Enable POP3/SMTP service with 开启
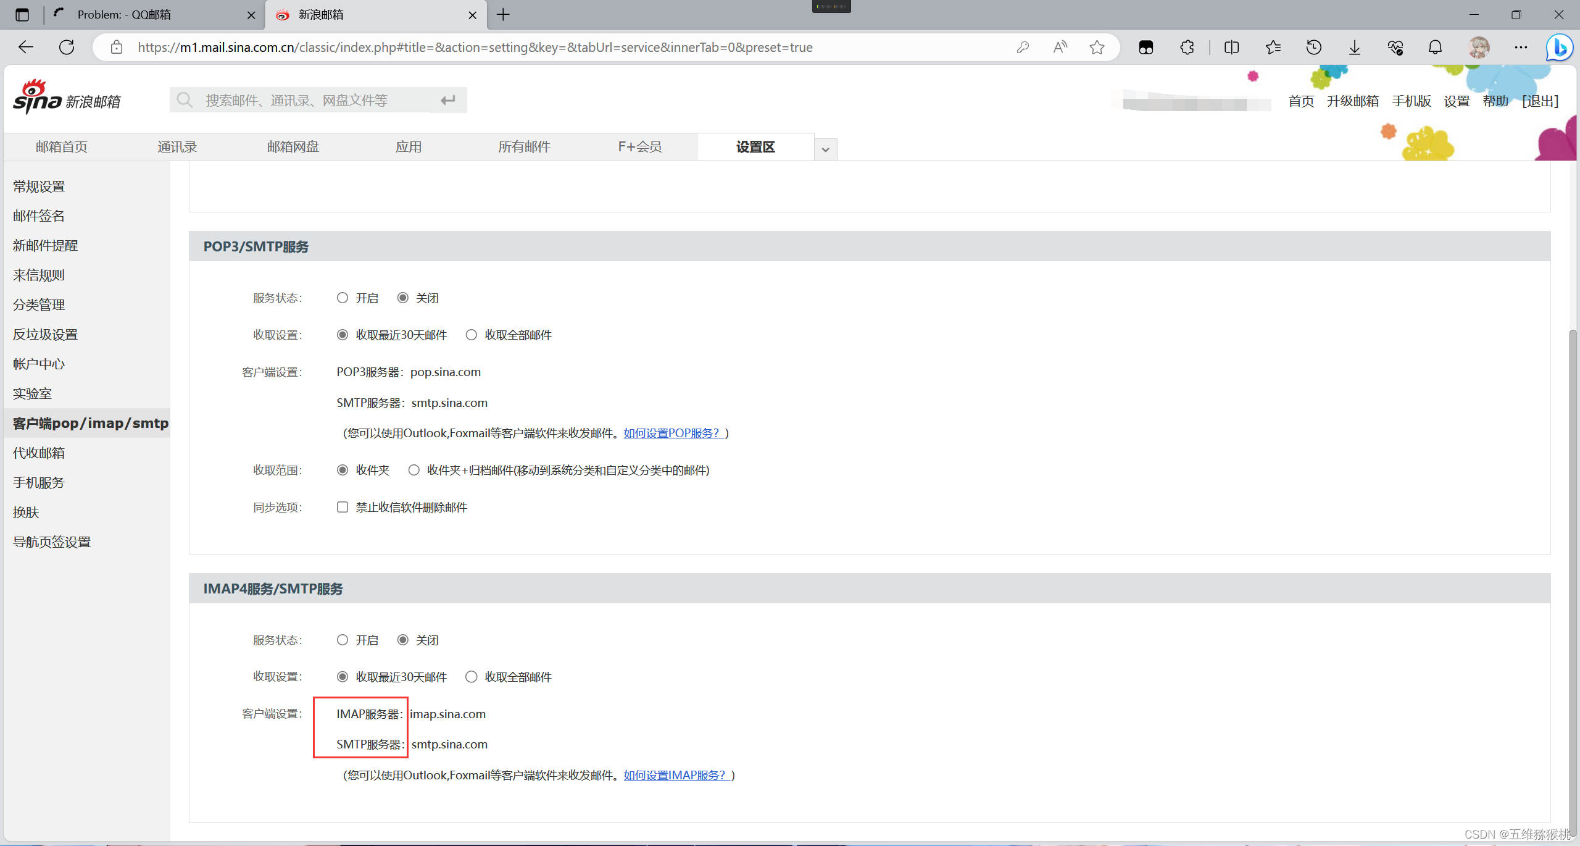Screen dimensions: 1580x846 pos(343,298)
